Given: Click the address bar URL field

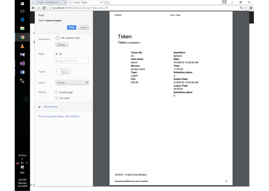Looking at the screenshot, I should click(x=142, y=8).
